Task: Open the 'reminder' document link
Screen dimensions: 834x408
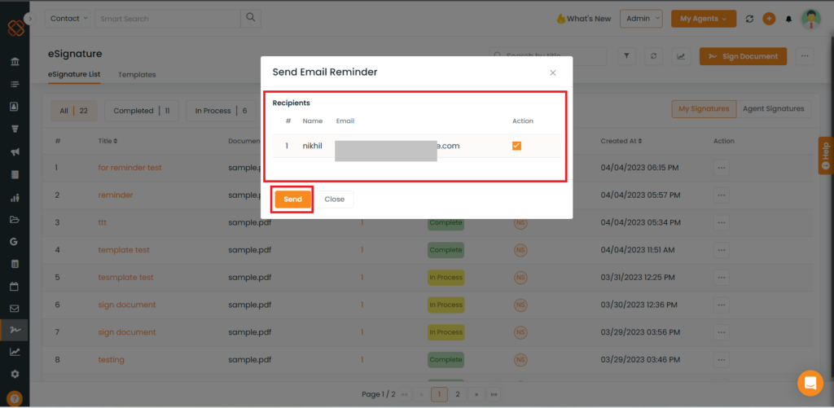Action: 116,195
